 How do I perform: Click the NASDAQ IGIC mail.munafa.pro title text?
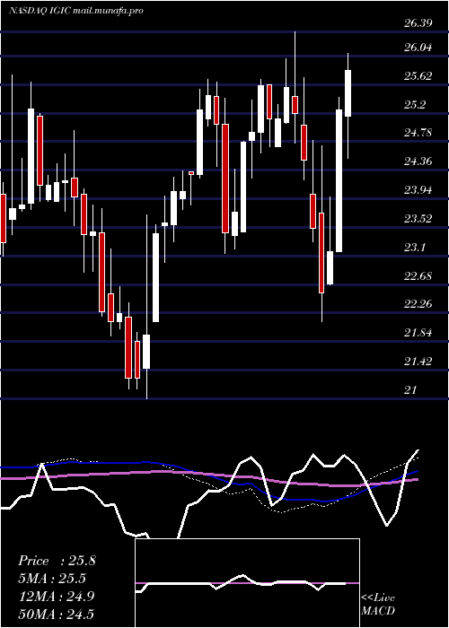pos(76,11)
